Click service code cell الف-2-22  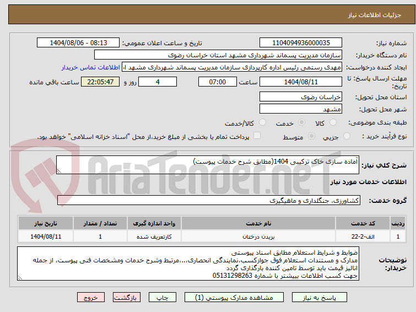[x=363, y=236]
